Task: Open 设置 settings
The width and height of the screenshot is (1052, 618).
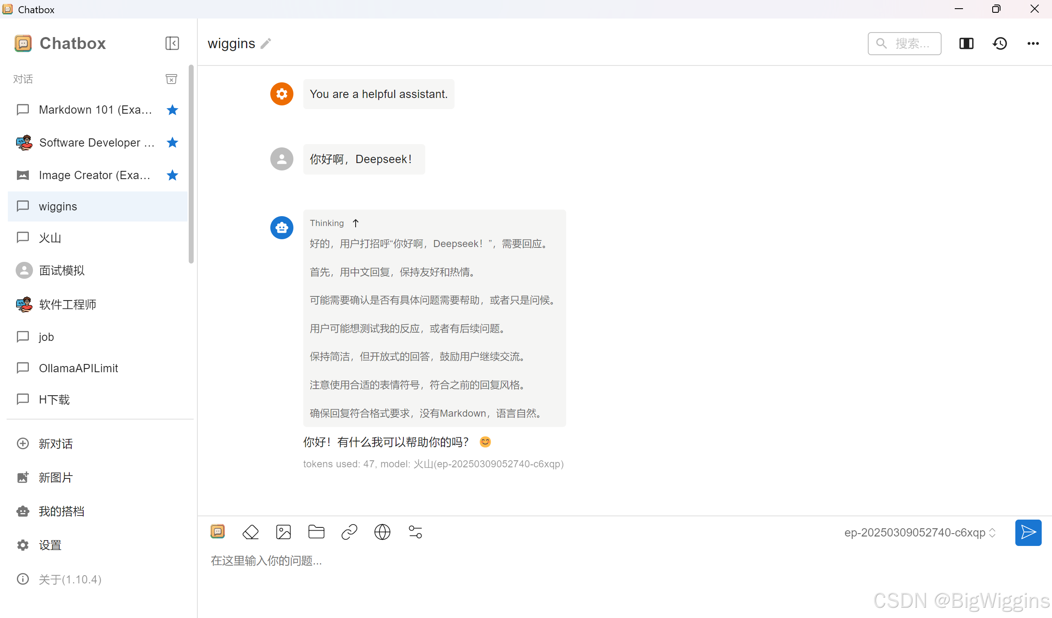Action: (x=50, y=545)
